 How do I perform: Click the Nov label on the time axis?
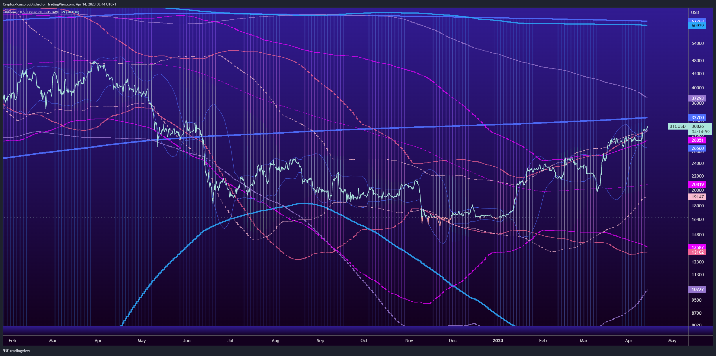click(x=409, y=340)
